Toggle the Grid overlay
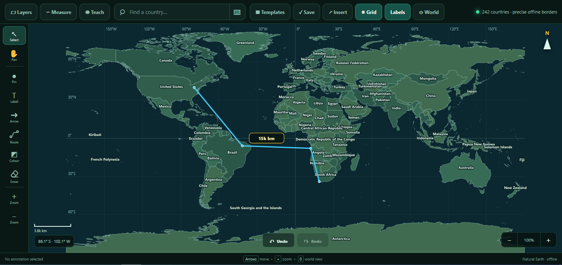The height and width of the screenshot is (265, 562). 369,12
